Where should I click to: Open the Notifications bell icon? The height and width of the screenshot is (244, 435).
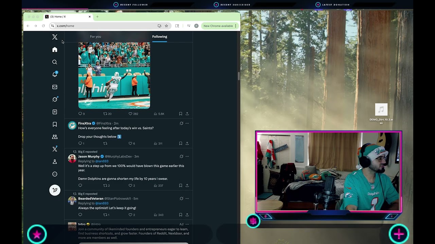point(55,75)
